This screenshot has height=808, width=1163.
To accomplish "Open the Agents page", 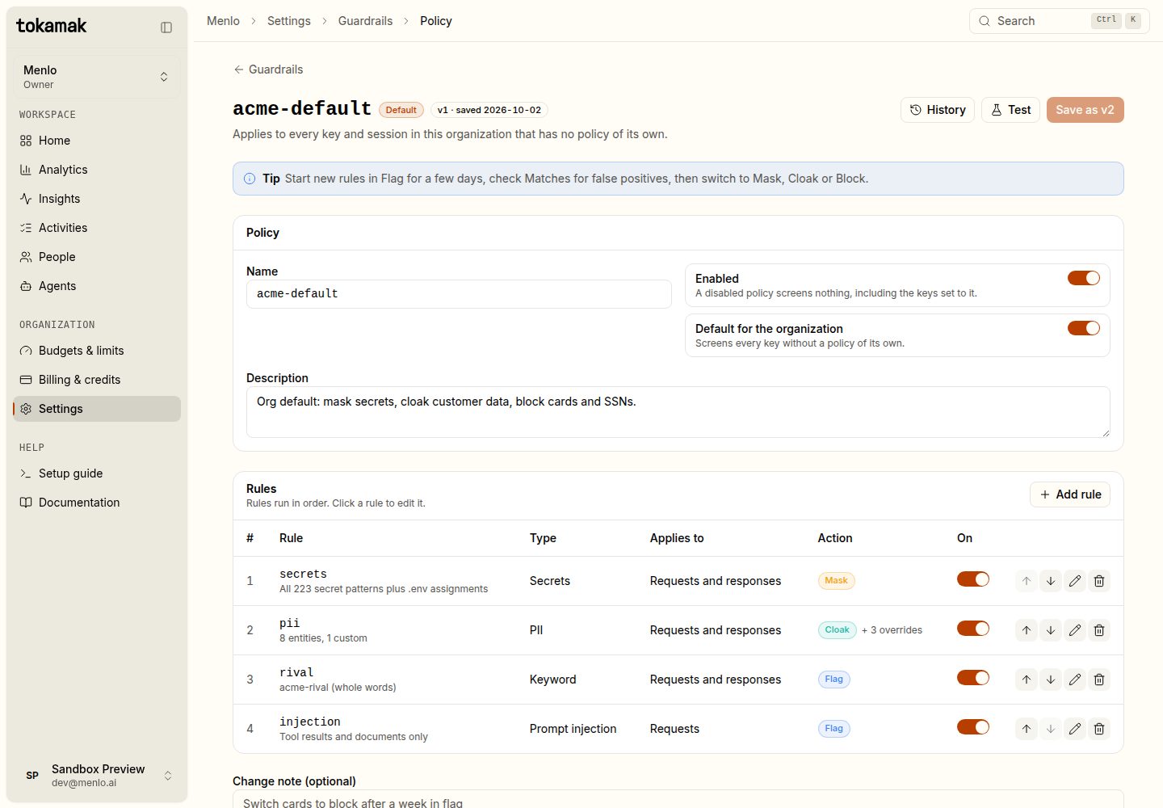I will 97,286.
